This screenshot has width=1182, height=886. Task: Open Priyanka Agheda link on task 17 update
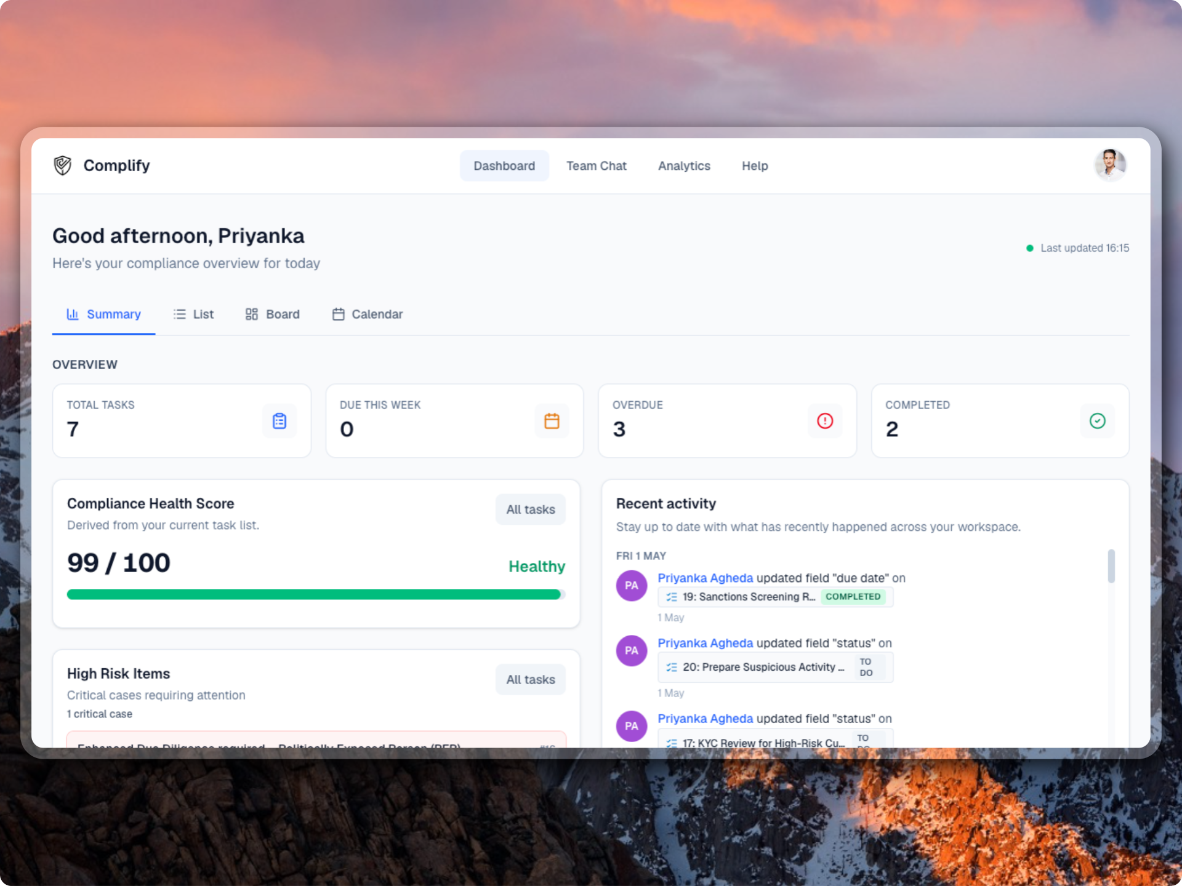click(706, 719)
